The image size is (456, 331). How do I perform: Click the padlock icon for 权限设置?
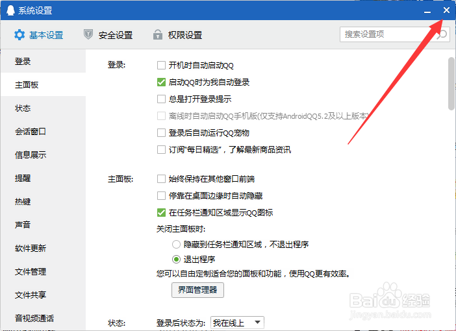pyautogui.click(x=158, y=34)
